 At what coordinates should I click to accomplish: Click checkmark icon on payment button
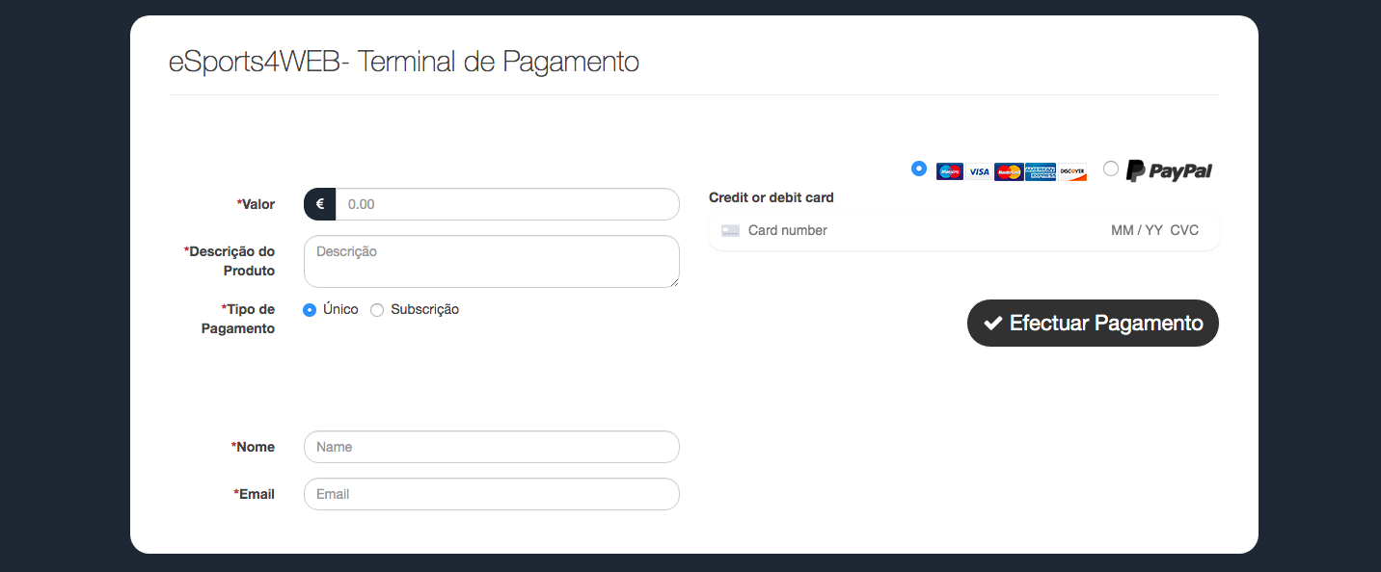click(992, 324)
